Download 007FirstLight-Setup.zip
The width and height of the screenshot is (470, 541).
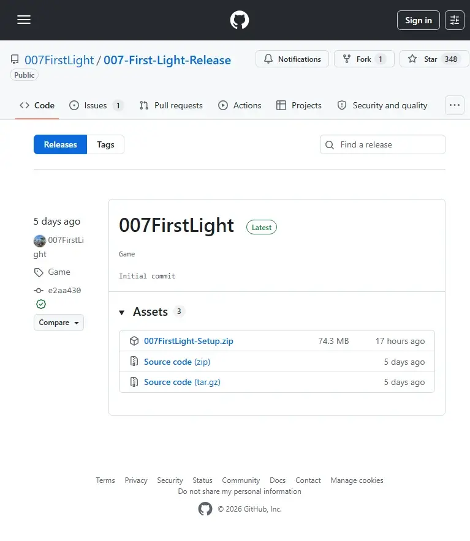[189, 341]
